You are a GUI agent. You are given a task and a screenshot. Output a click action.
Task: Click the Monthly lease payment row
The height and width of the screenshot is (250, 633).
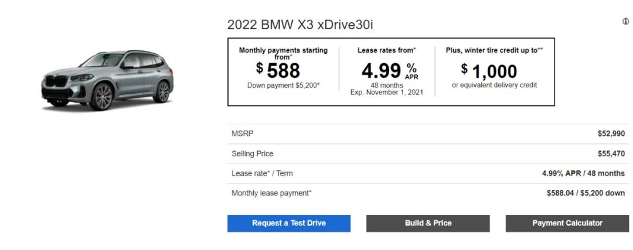(428, 193)
